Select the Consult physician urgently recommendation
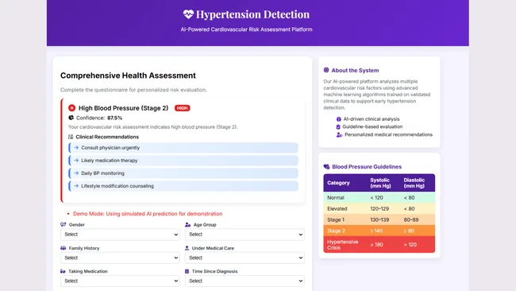This screenshot has width=516, height=291. point(183,148)
